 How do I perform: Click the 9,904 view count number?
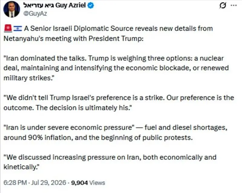click(x=80, y=183)
